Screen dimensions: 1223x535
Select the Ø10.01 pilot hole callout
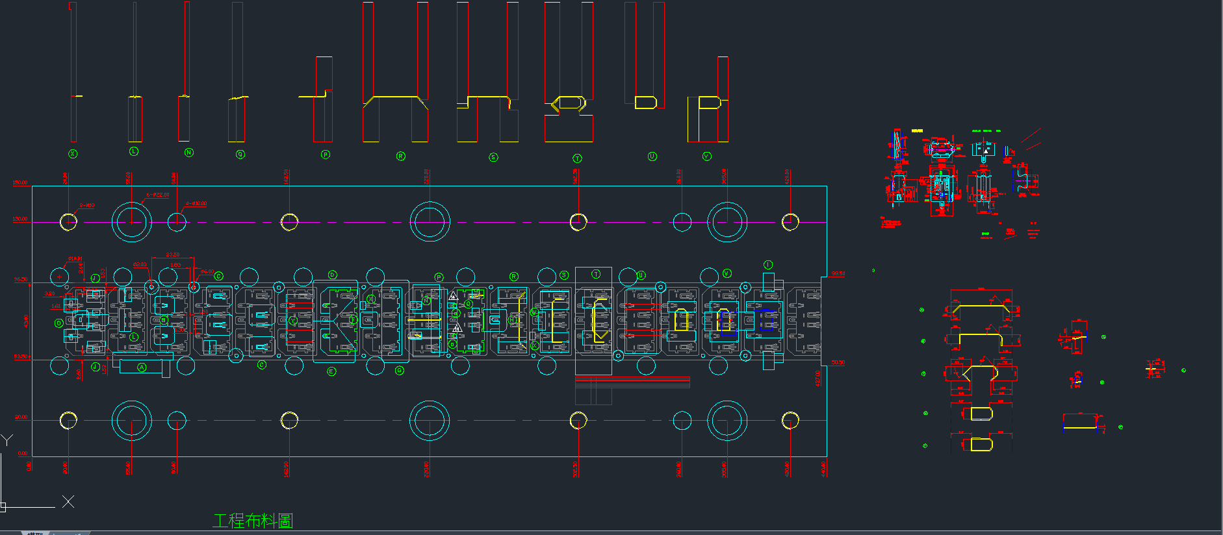[75, 258]
